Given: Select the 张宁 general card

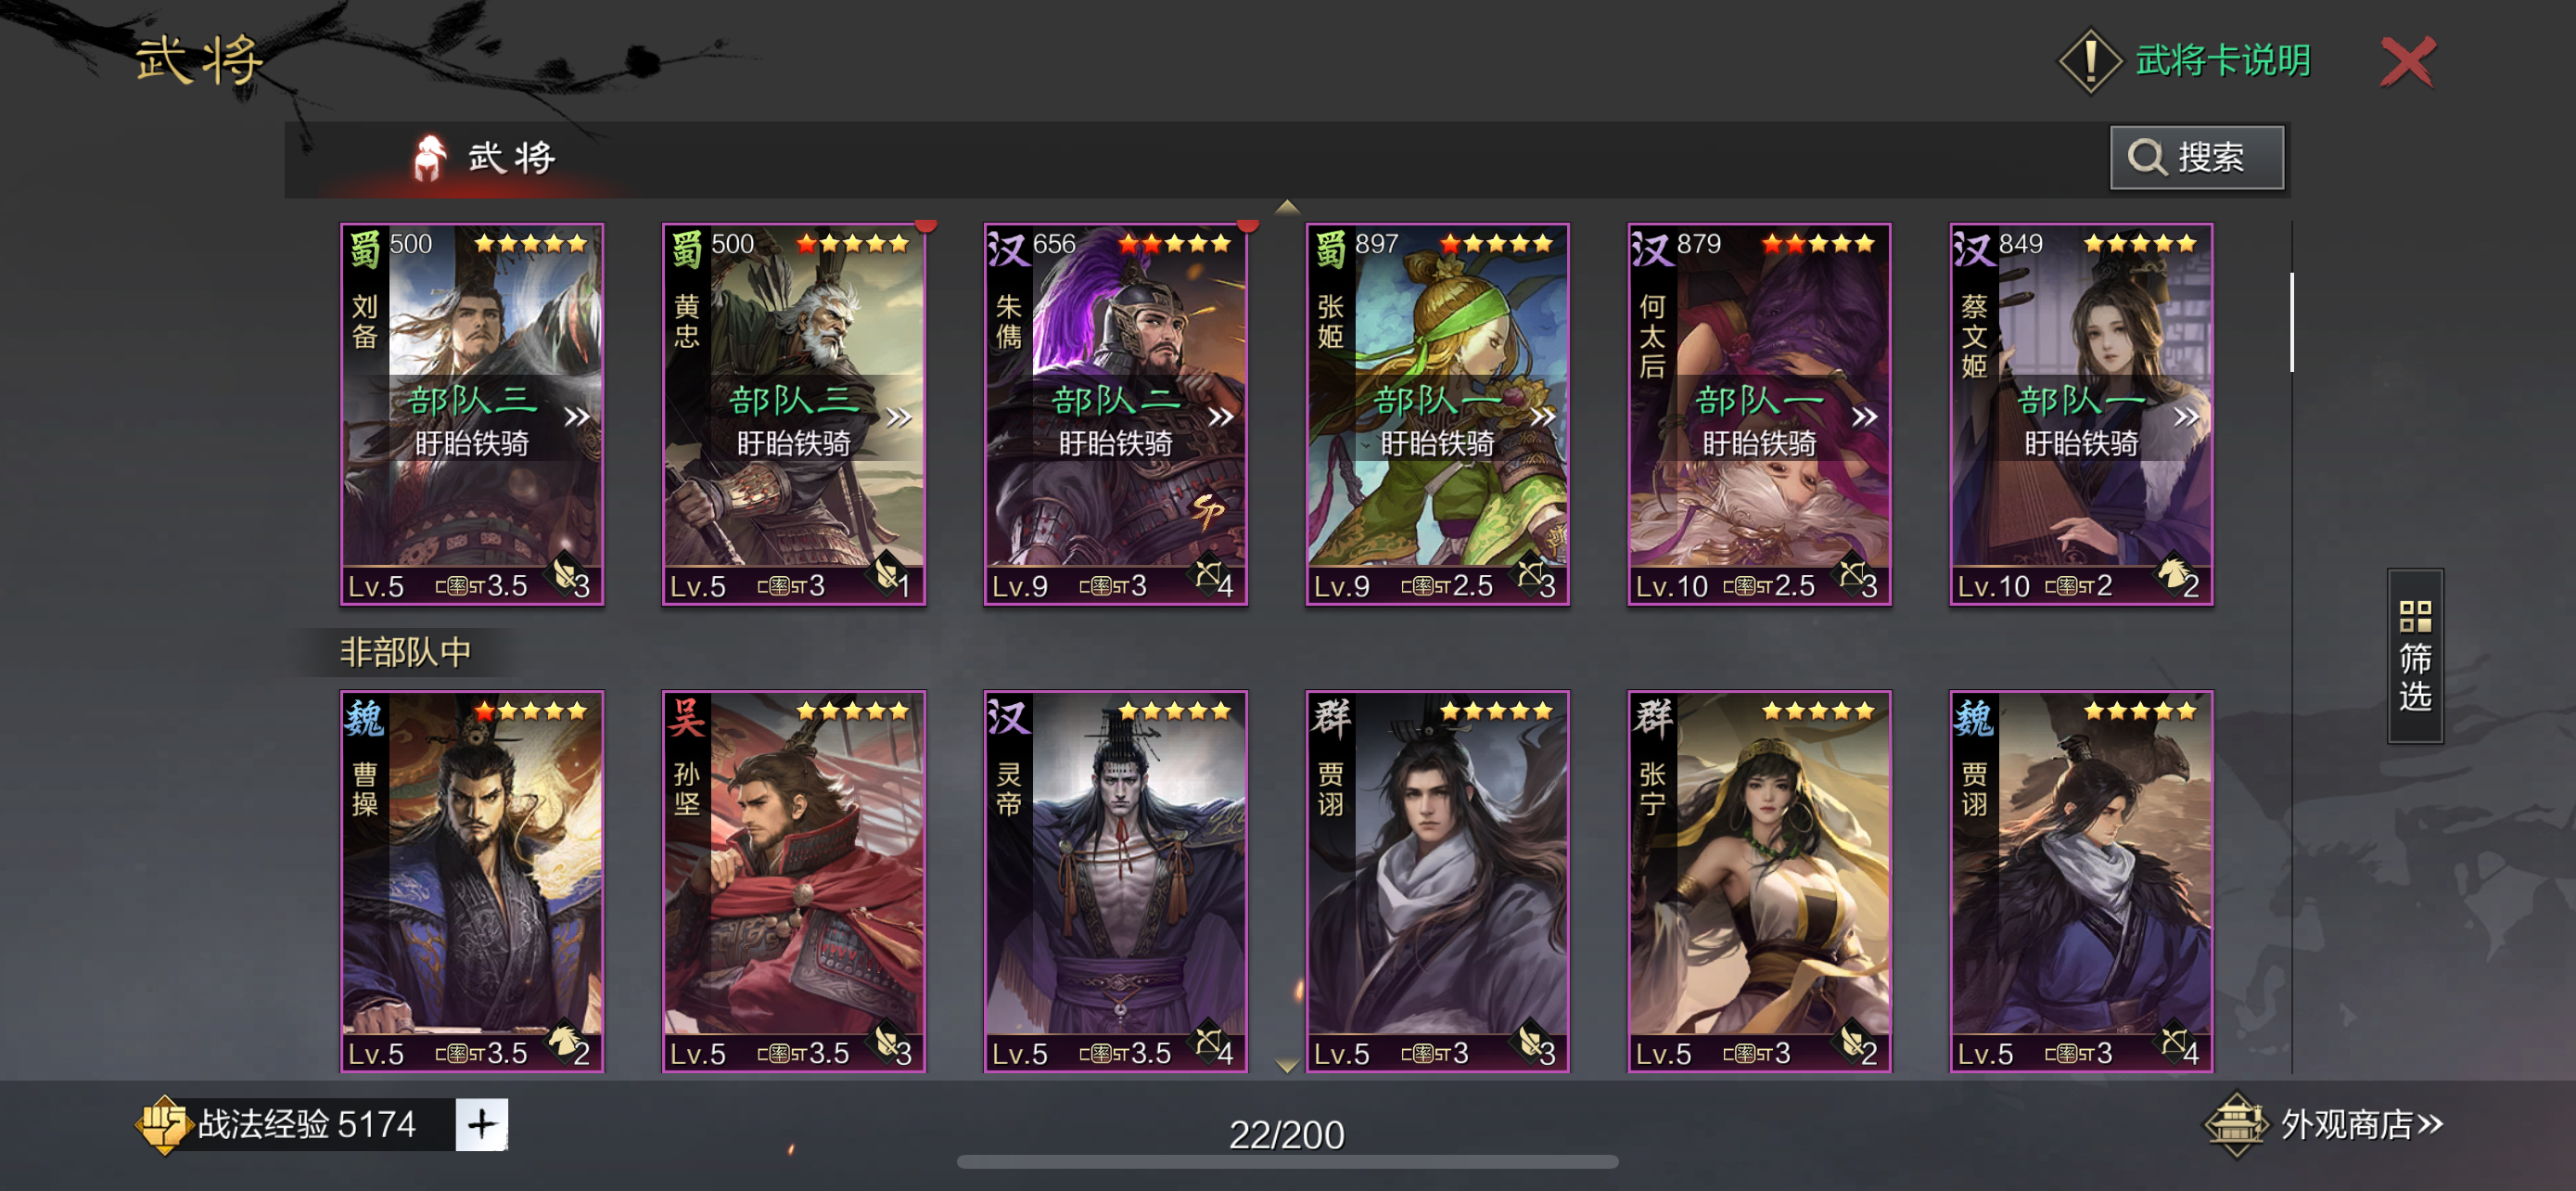Looking at the screenshot, I should pos(1759,881).
